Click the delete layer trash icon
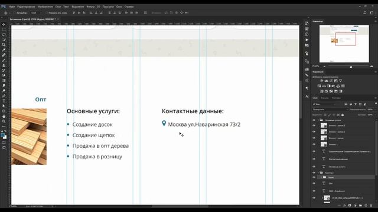 371,206
